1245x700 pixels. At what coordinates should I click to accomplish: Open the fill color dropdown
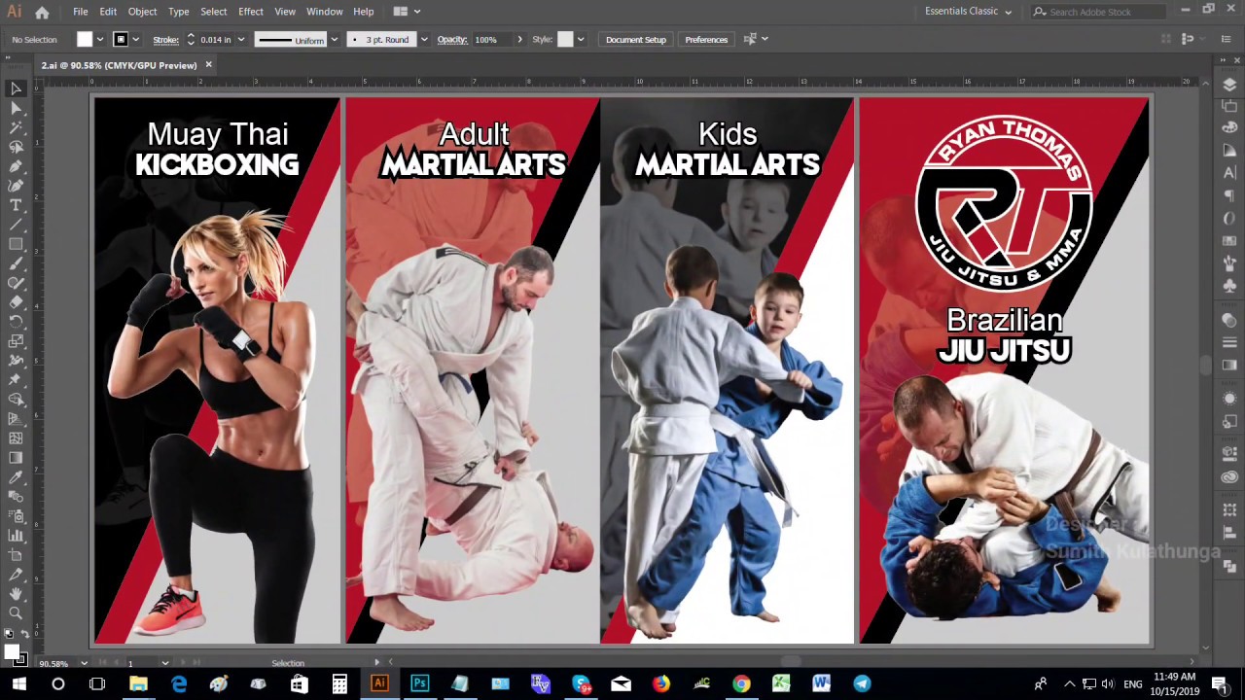(99, 40)
